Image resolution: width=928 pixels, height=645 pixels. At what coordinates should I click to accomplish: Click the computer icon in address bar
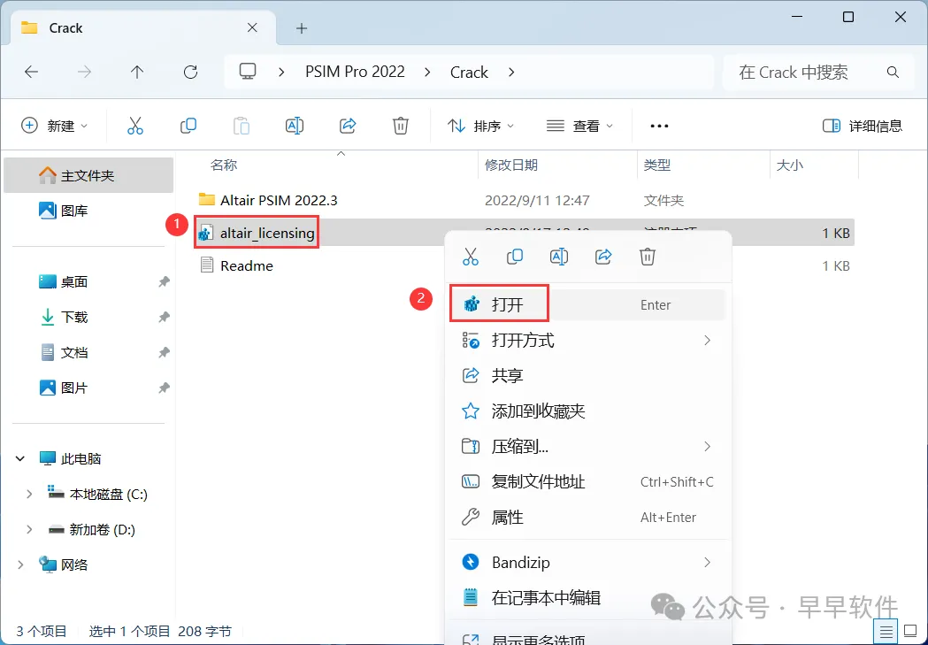coord(248,72)
